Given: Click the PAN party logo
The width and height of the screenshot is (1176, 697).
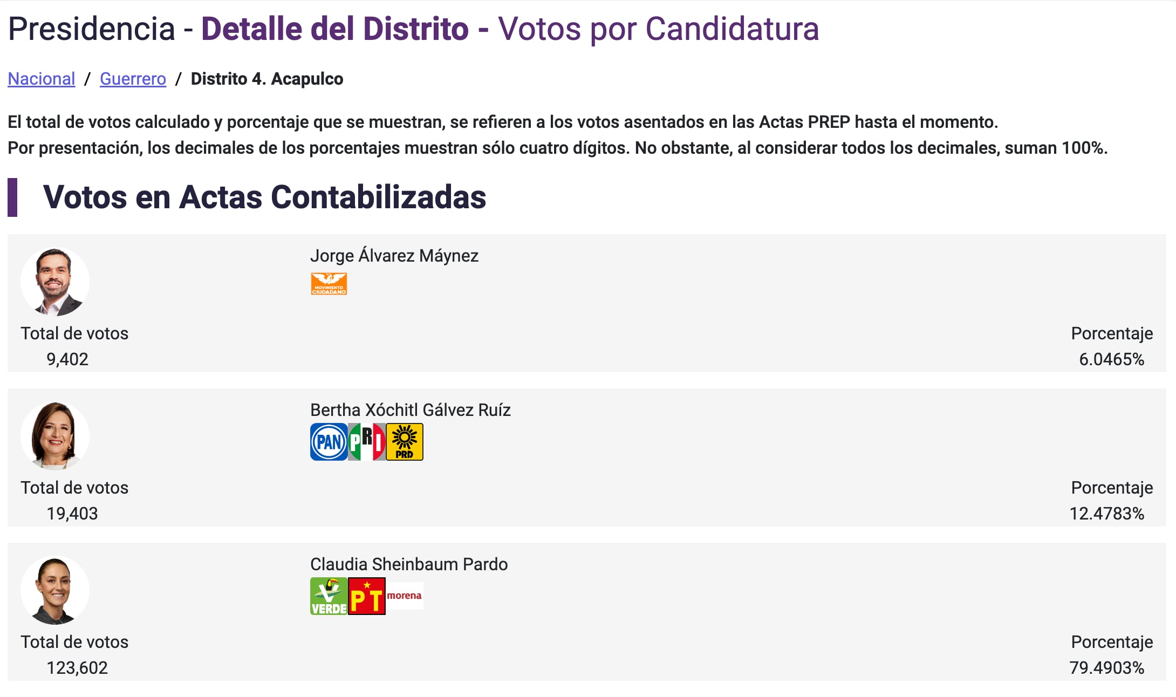Looking at the screenshot, I should click(329, 442).
